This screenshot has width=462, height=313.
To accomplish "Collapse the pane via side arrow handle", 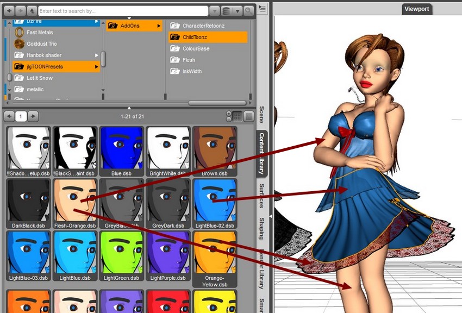I will (x=271, y=216).
